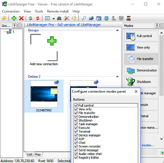Open settings with wrench and screwdriver icon
Viewport: 164px width, 163px height.
point(67,19)
